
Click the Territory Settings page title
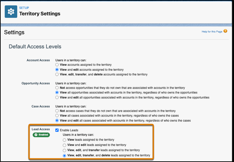pos(40,14)
